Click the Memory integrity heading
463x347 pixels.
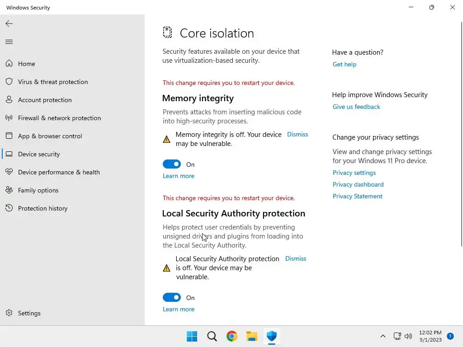[x=198, y=98]
